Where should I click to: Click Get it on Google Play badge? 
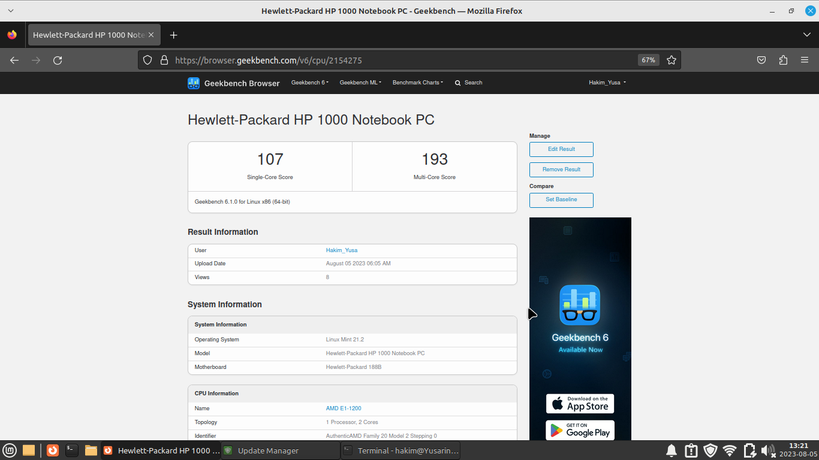580,430
